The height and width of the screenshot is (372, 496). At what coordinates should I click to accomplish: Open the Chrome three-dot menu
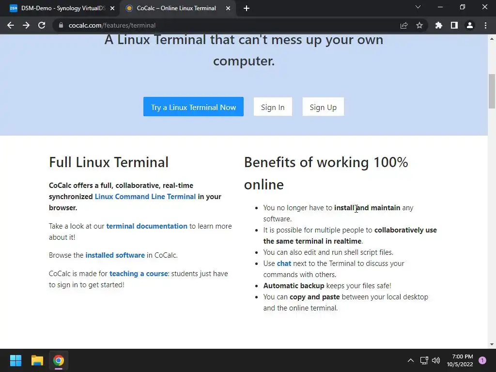pos(485,25)
